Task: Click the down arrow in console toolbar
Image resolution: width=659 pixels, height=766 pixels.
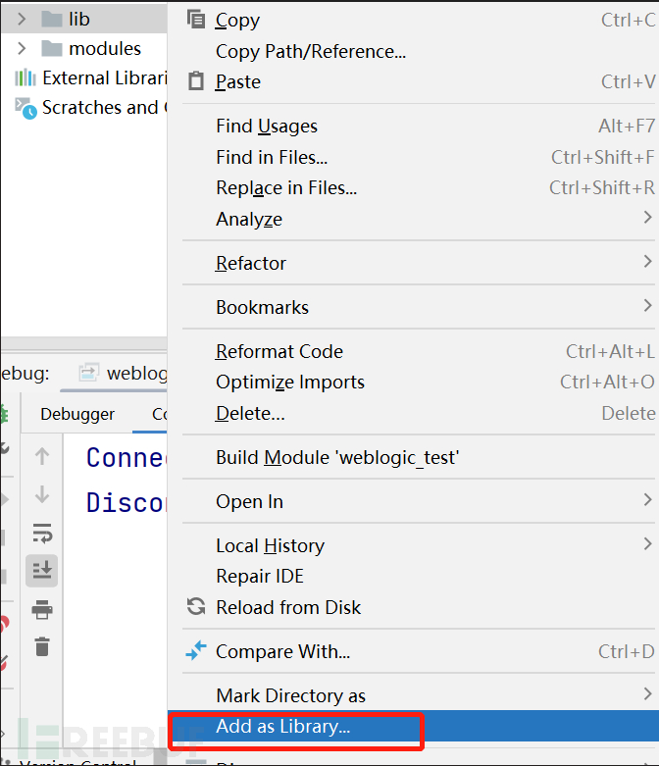Action: [x=42, y=494]
